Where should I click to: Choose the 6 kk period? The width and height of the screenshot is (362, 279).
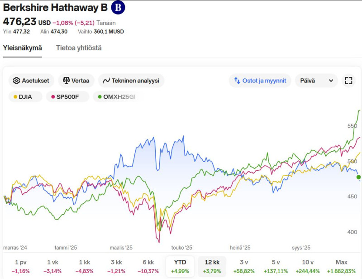[x=148, y=266]
